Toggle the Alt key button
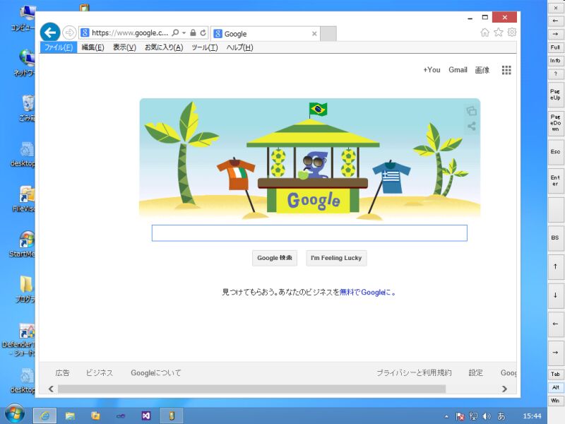This screenshot has height=424, width=565. point(555,387)
